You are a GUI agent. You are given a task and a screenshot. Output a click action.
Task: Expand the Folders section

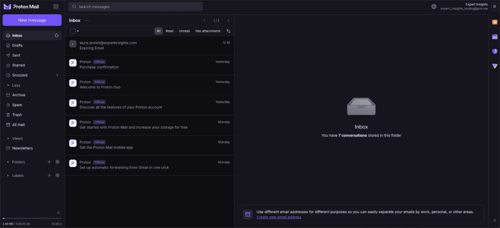pyautogui.click(x=8, y=162)
